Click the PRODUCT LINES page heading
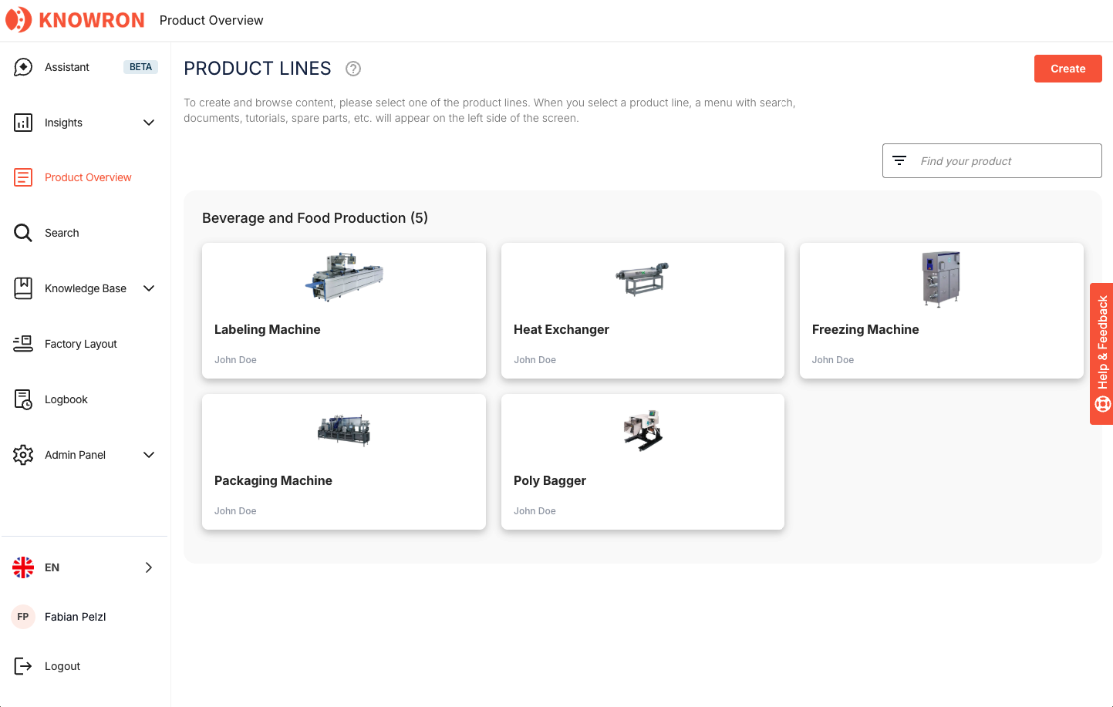This screenshot has width=1113, height=707. (258, 69)
